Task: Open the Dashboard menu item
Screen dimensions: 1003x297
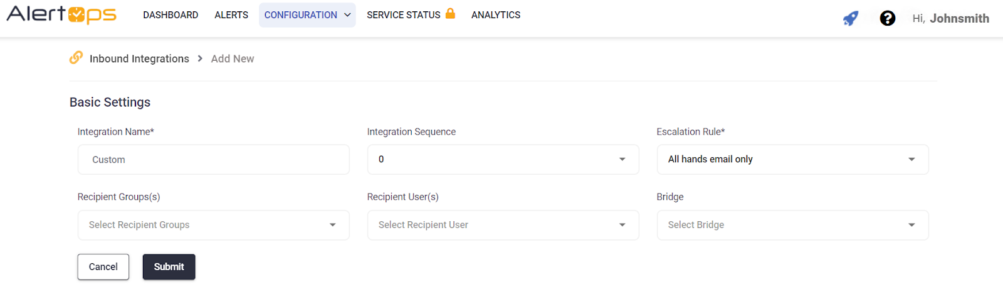Action: 171,15
